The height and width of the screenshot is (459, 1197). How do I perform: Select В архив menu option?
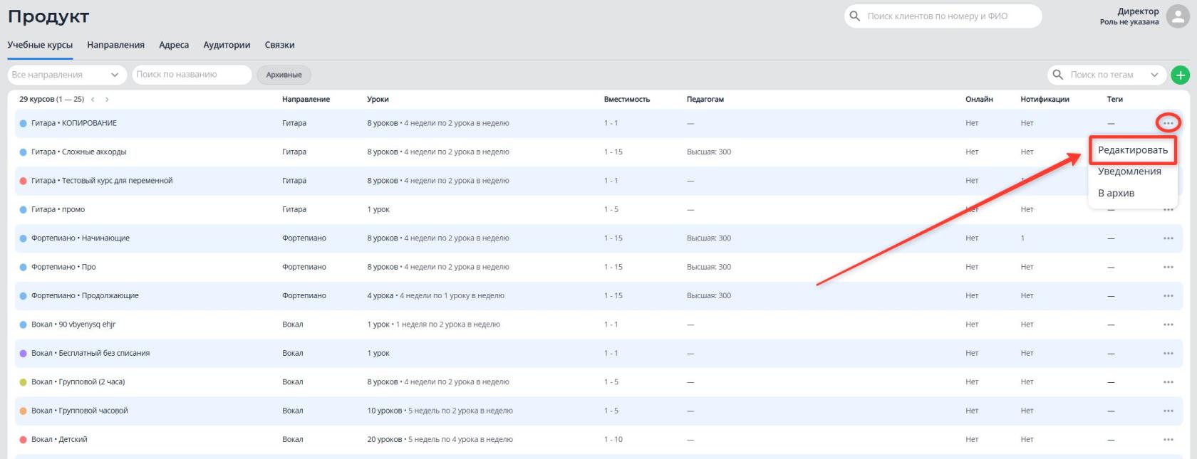pyautogui.click(x=1116, y=193)
